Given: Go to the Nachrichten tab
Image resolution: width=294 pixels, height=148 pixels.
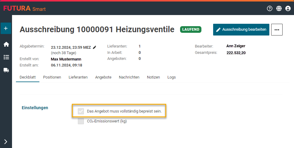Looking at the screenshot, I should (x=129, y=77).
